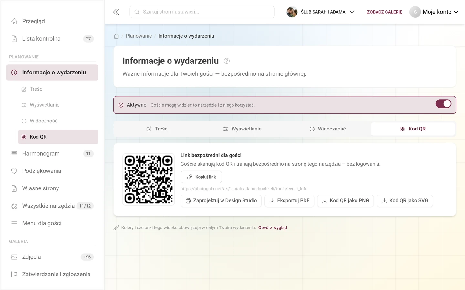Switch to the Treść tab

click(x=157, y=129)
